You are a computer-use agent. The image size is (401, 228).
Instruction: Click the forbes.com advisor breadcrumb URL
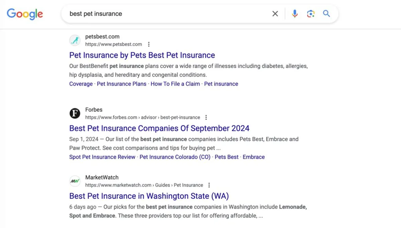pos(143,117)
